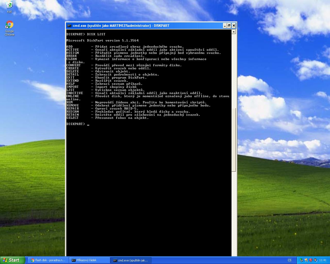Click the 'Microsoft DiskPart version 5.1.3564' line
330x264 pixels.
pos(102,40)
